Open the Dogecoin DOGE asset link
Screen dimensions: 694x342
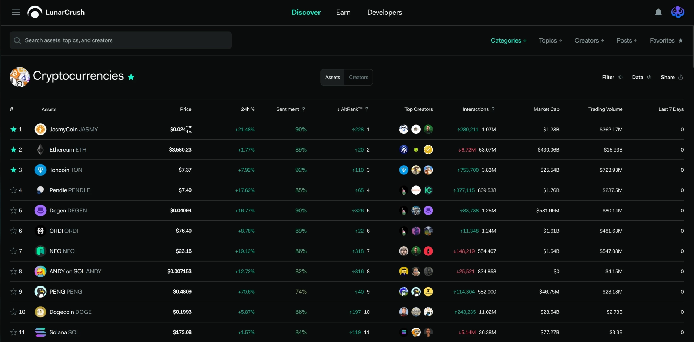[x=70, y=312]
